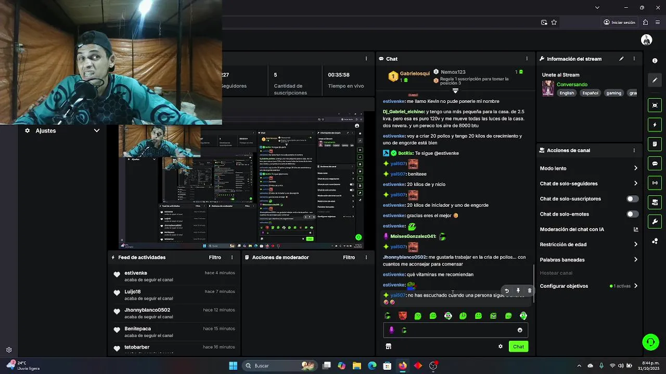Image resolution: width=666 pixels, height=374 pixels.
Task: Bookmark page with the star icon
Action: tap(554, 22)
